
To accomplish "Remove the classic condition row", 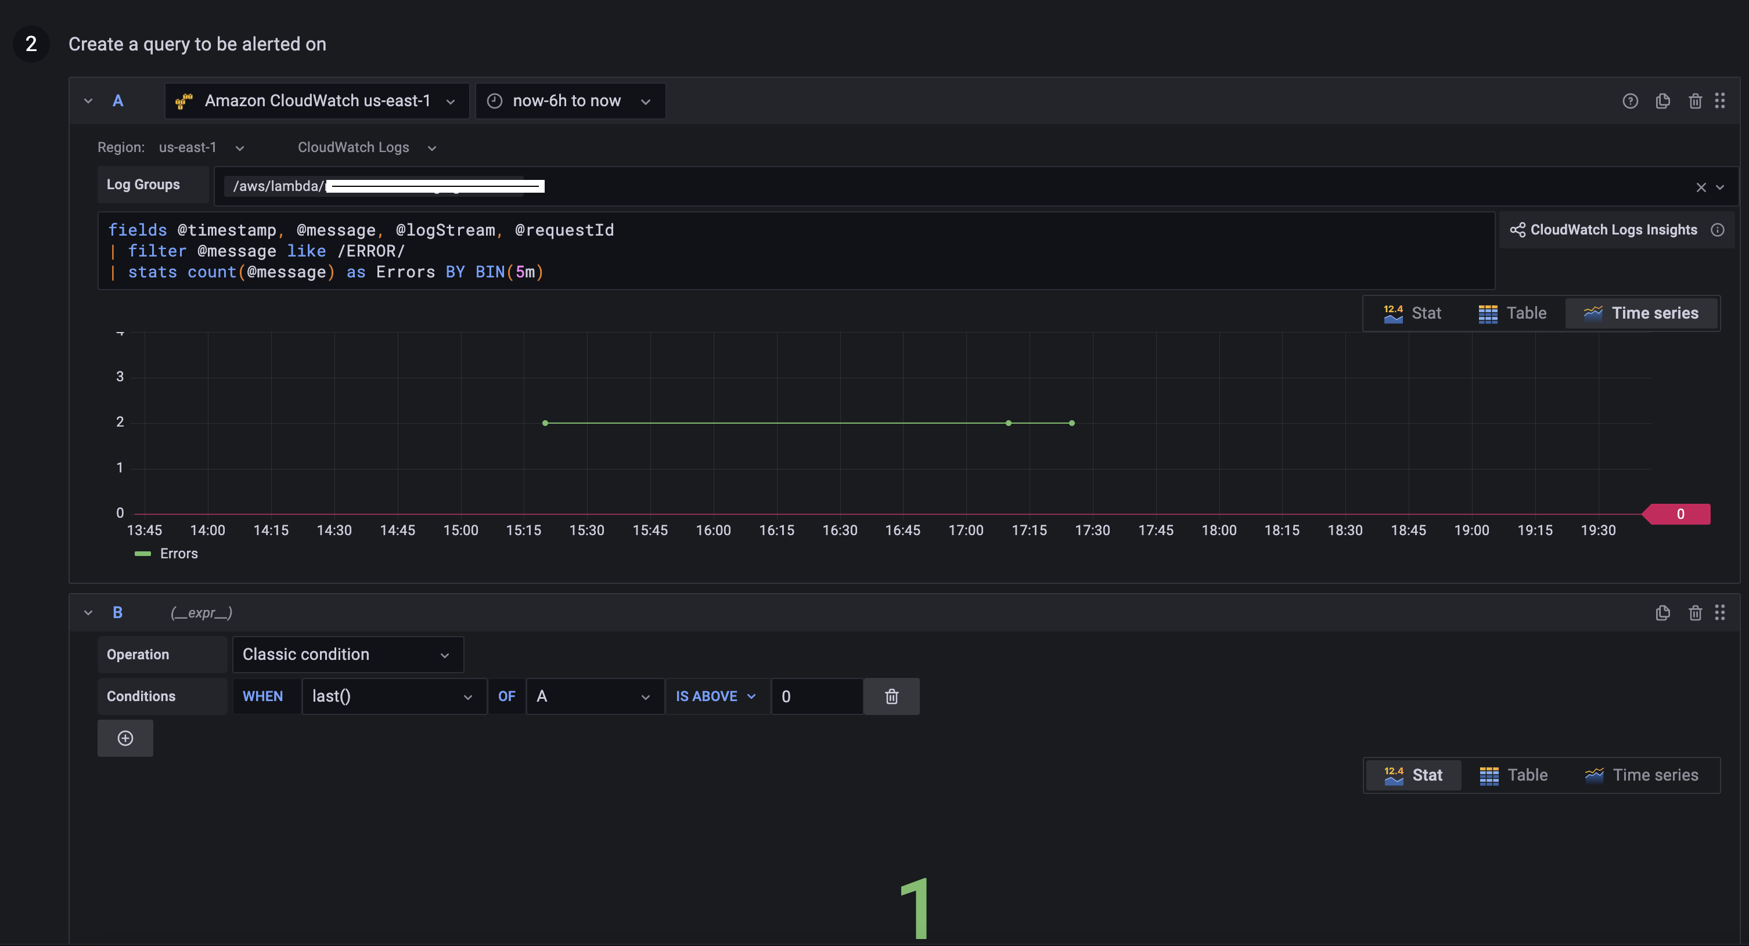I will 891,696.
